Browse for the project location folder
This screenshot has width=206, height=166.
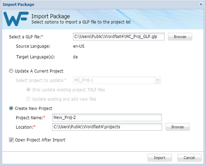178,127
